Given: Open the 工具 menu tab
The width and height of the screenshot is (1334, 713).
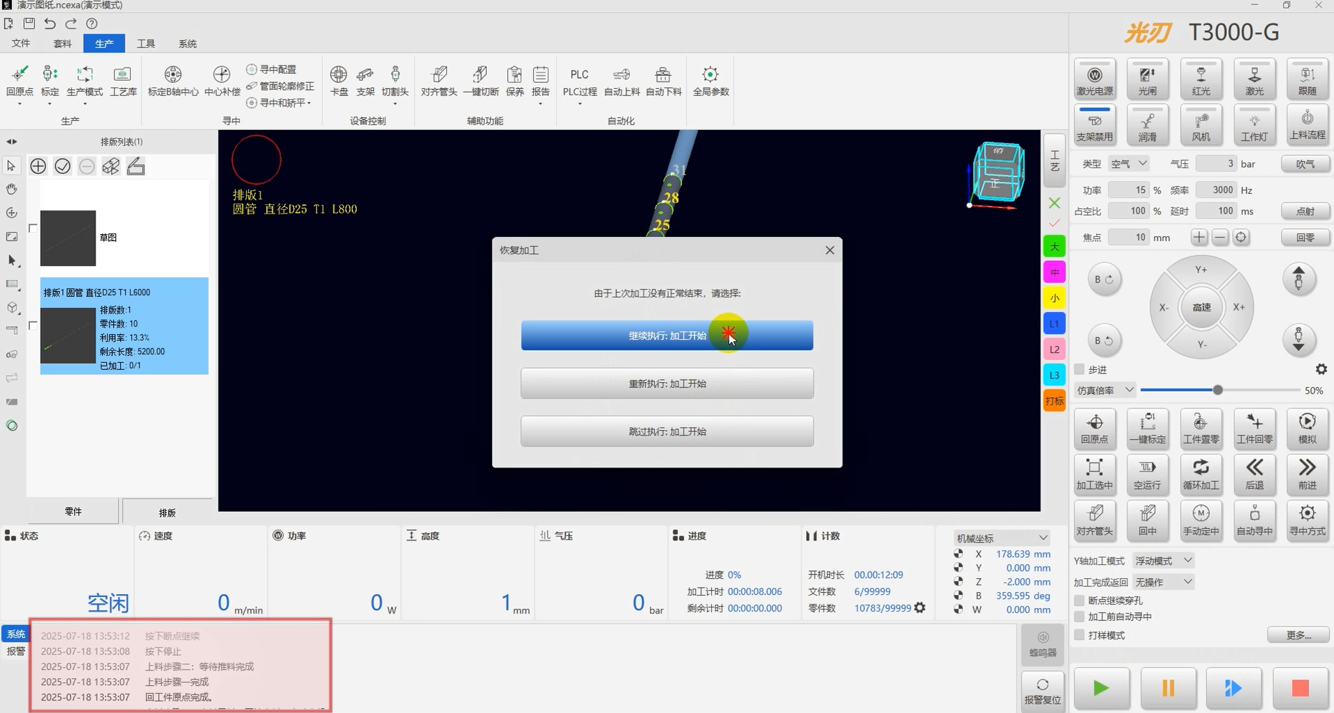Looking at the screenshot, I should pyautogui.click(x=146, y=43).
